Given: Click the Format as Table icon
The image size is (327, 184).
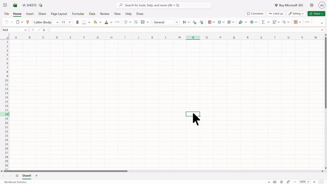Looking at the screenshot, I should (x=229, y=22).
